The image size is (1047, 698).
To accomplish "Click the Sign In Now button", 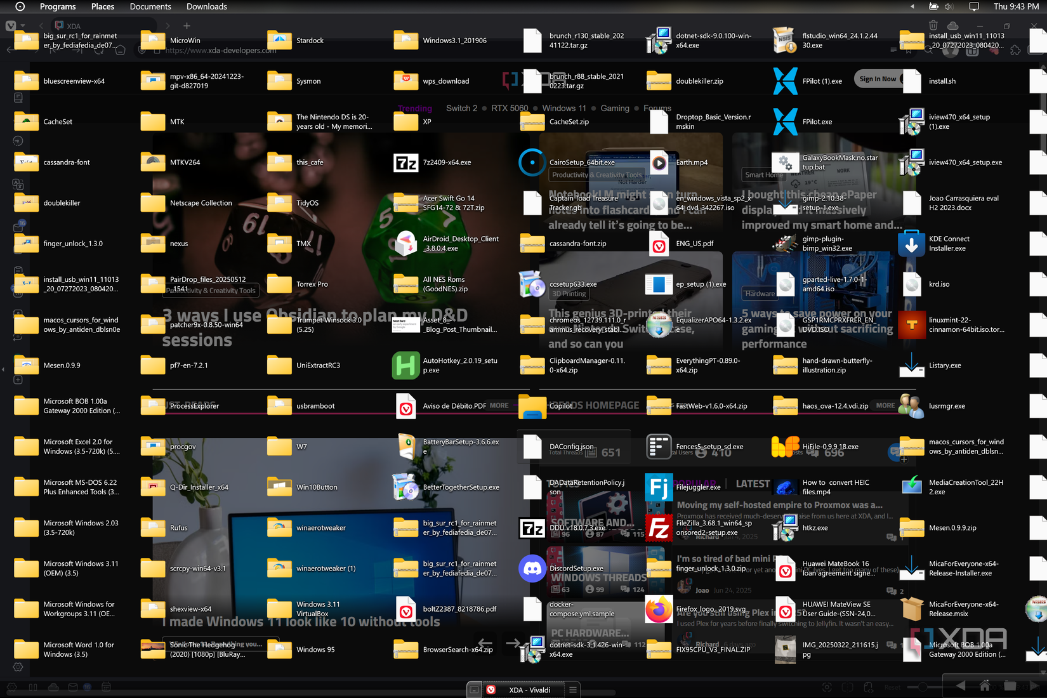I will coord(878,79).
